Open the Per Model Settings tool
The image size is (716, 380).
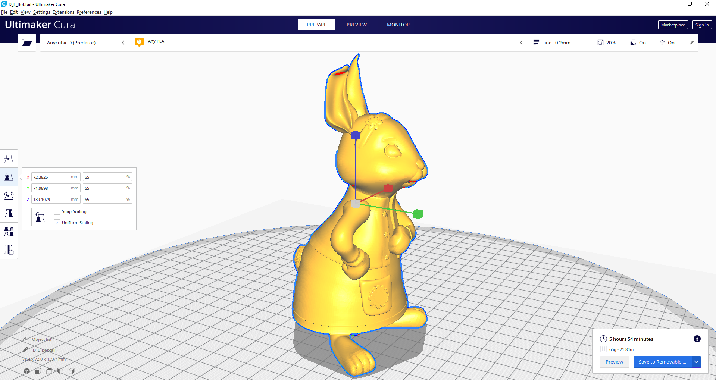(x=9, y=232)
